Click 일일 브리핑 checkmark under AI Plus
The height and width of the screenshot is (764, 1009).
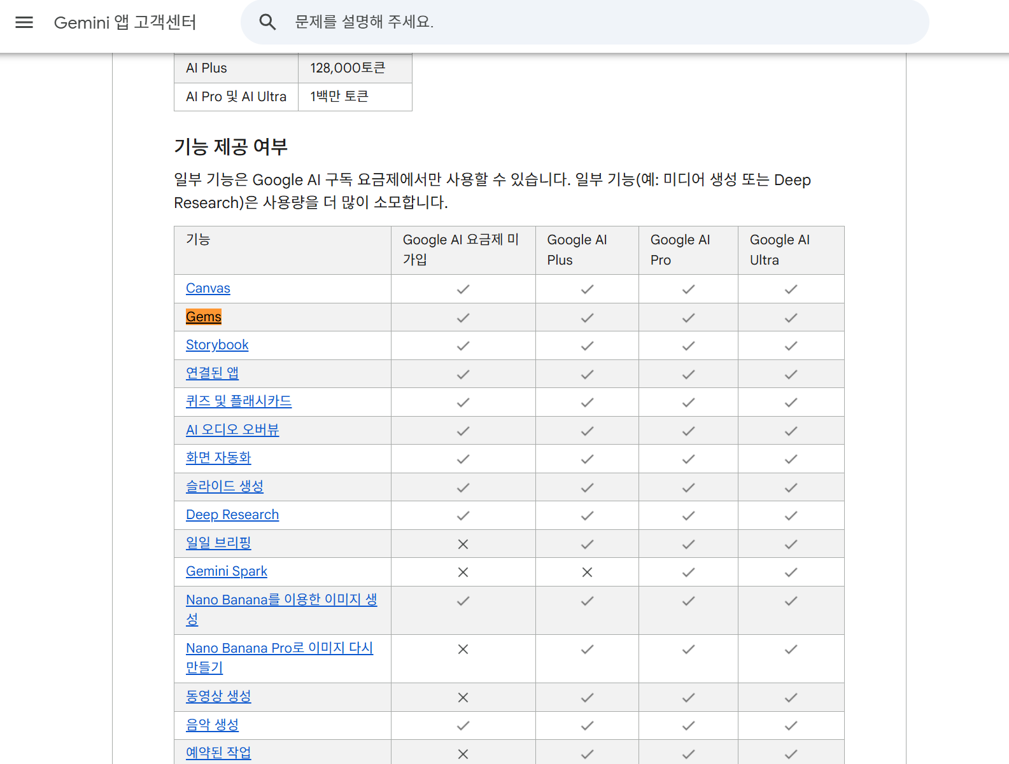click(587, 545)
